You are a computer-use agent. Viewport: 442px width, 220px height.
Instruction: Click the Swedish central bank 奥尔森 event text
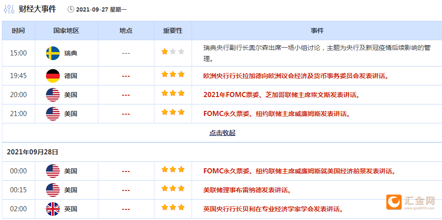tap(317, 54)
